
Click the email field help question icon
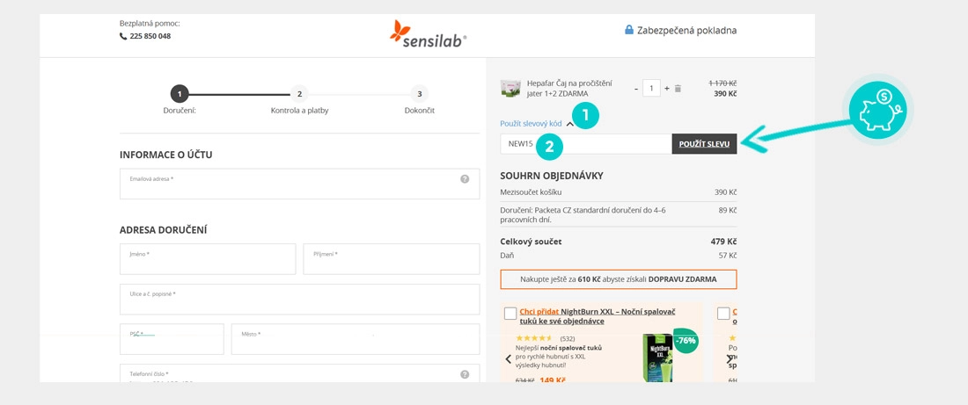click(x=465, y=179)
